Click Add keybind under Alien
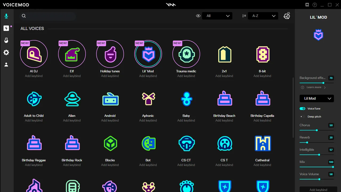 pyautogui.click(x=72, y=121)
